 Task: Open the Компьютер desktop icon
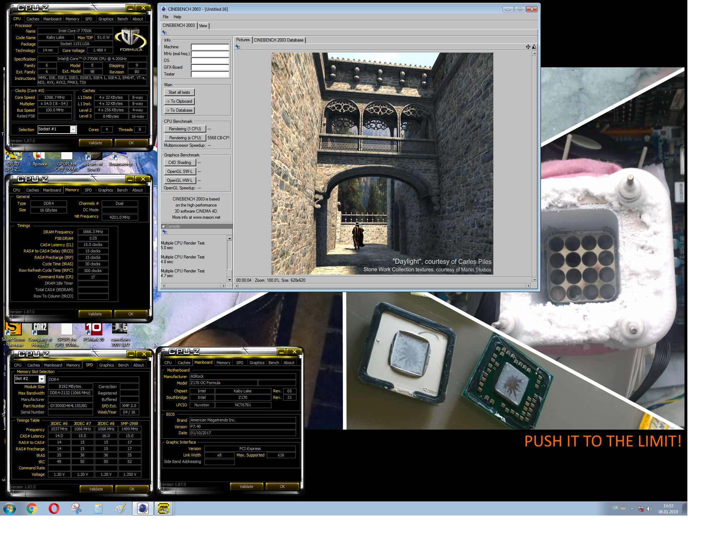120,159
